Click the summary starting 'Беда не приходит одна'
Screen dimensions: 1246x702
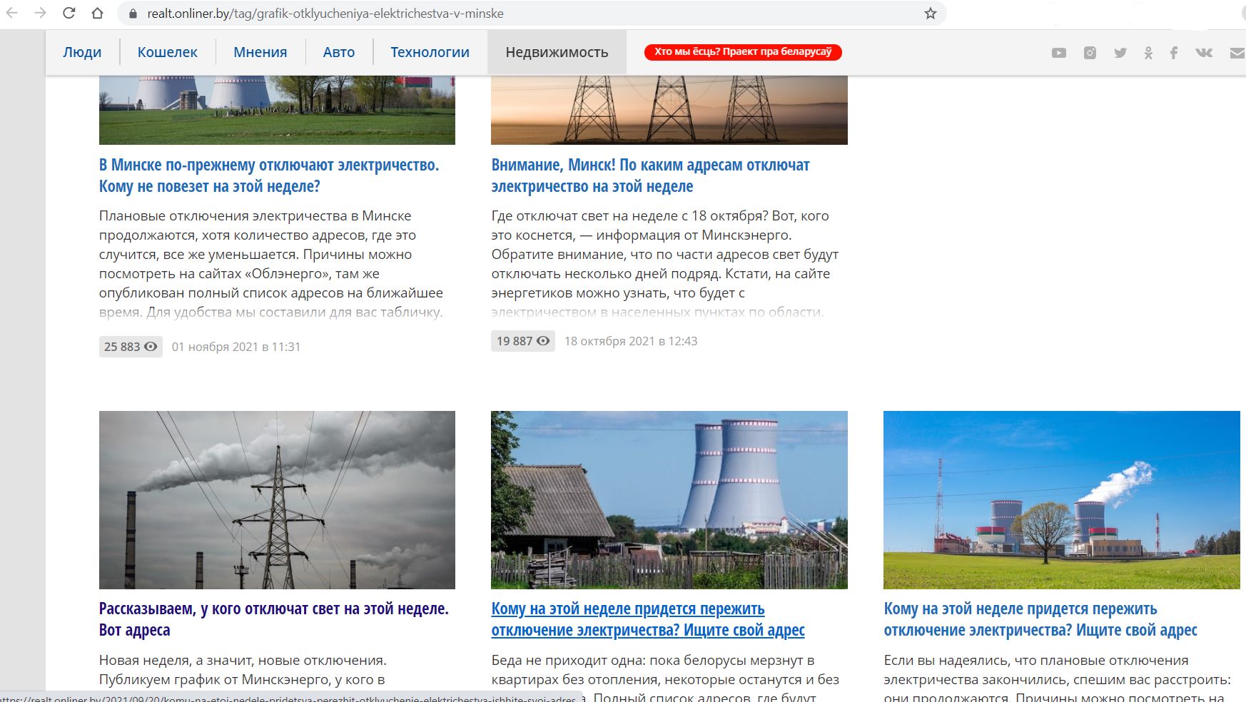pyautogui.click(x=665, y=678)
